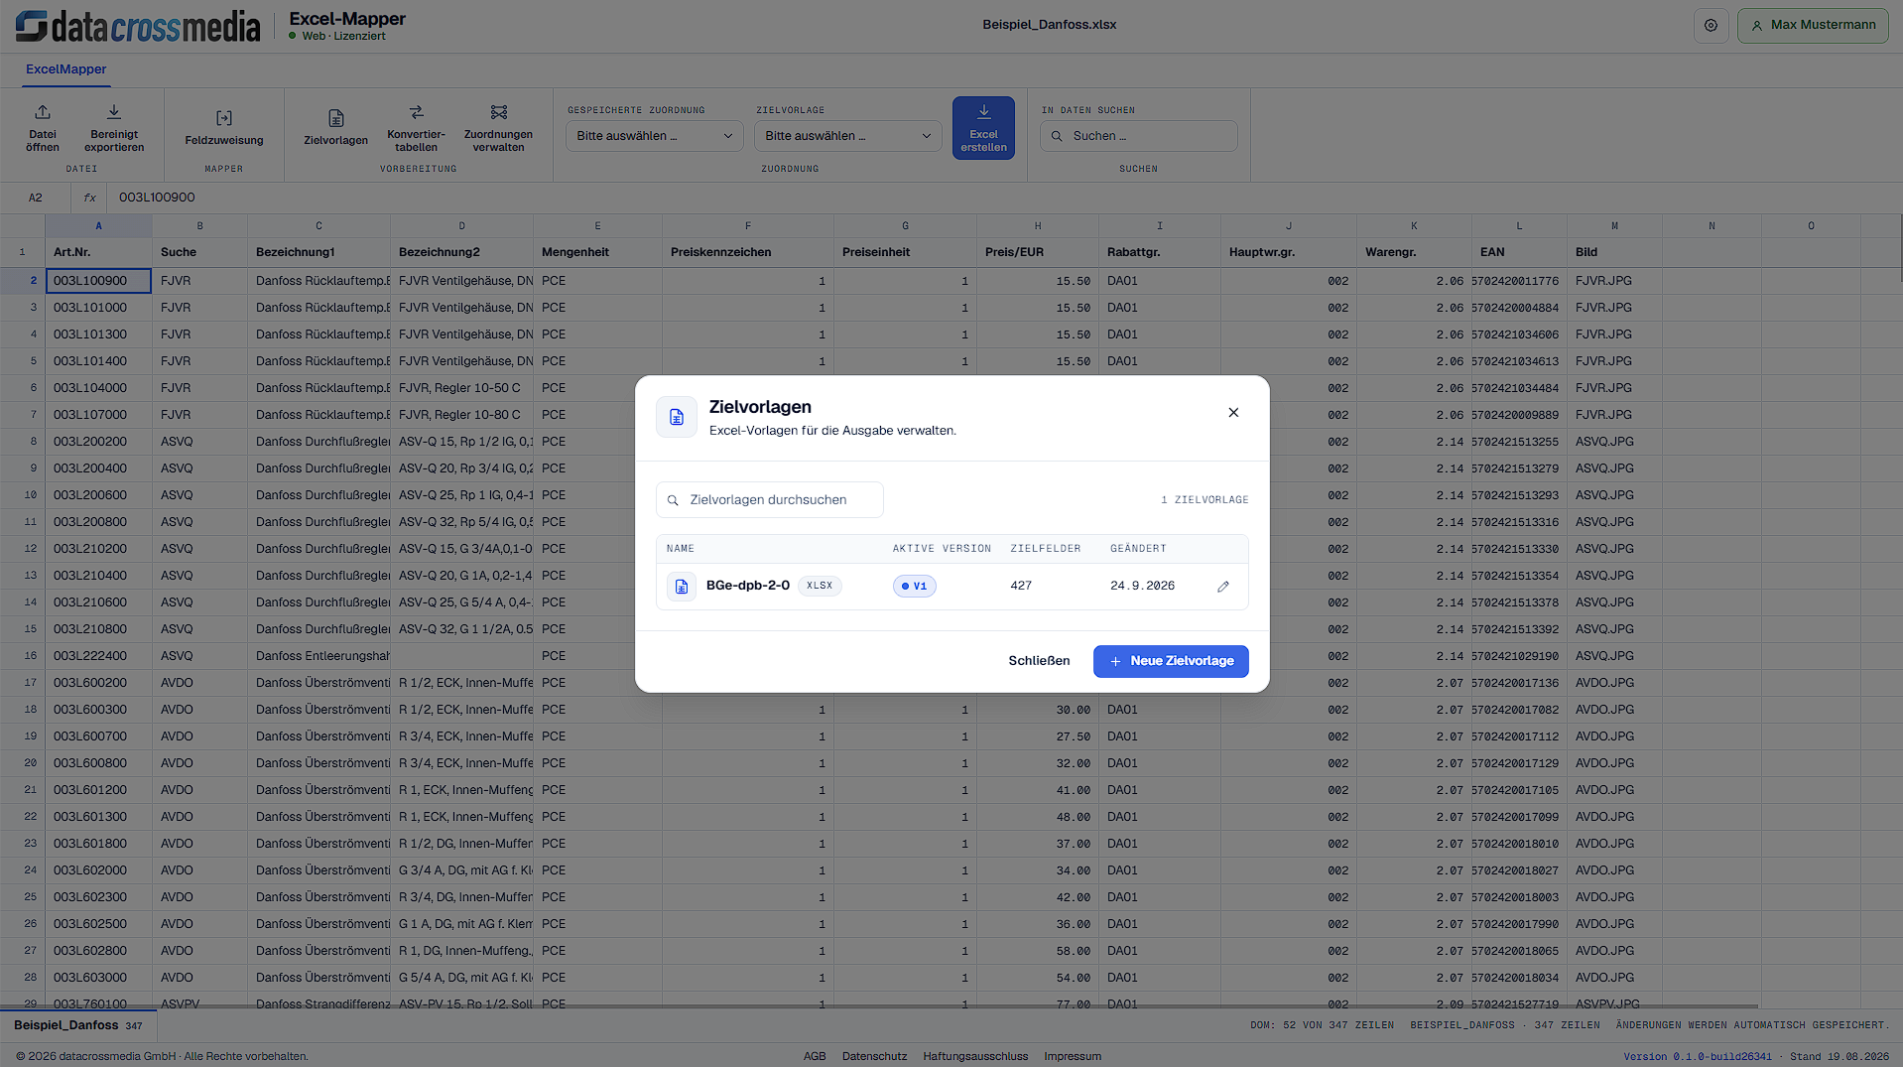Click the edit pencil for BGe-dpb-2-0
The height and width of the screenshot is (1067, 1903).
1223,587
